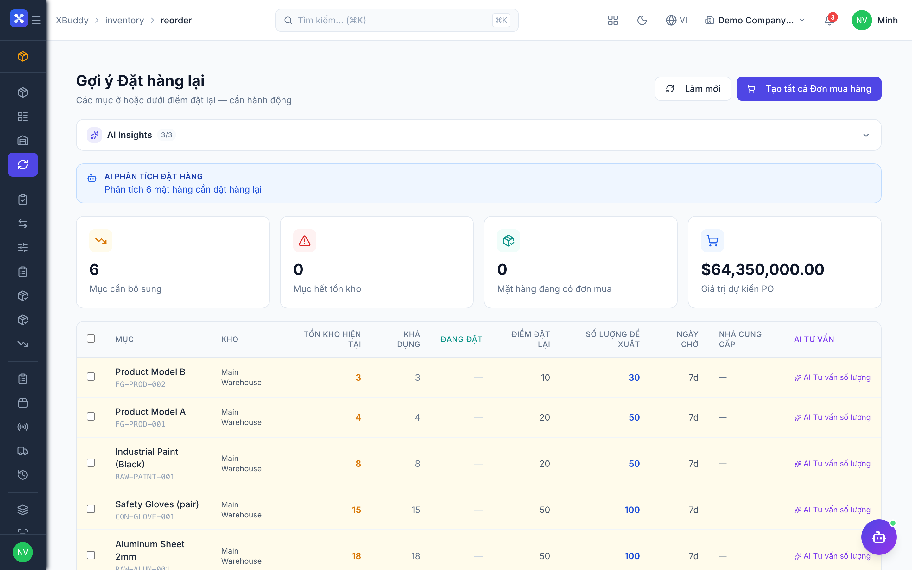Click the Làm mới refresh button

(693, 89)
